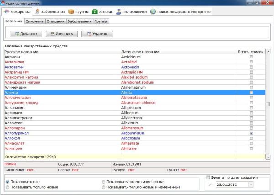This screenshot has width=274, height=195.
Task: Click the Latin name Acrichinum cell
Action: pos(179,57)
